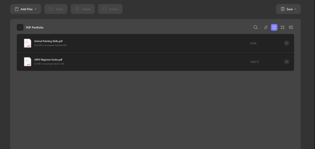Click the search magnifier icon
Image resolution: width=315 pixels, height=149 pixels.
tap(255, 27)
